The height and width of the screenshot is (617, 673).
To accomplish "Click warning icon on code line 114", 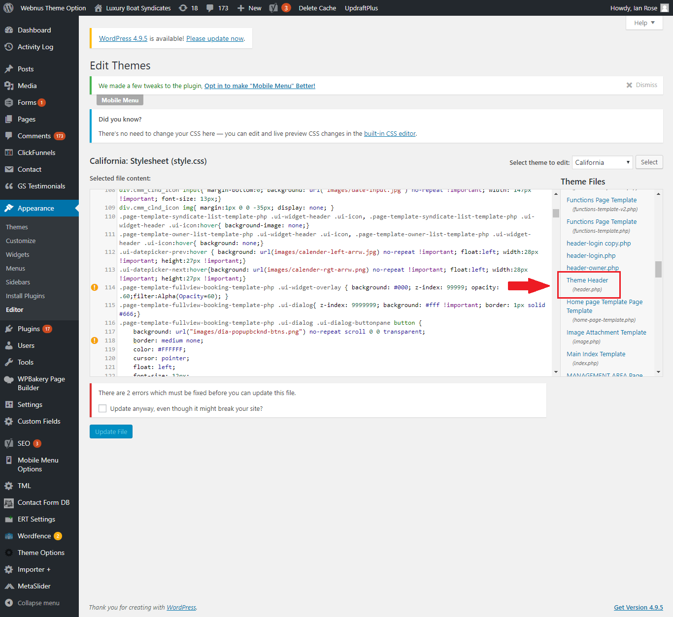I will click(95, 287).
